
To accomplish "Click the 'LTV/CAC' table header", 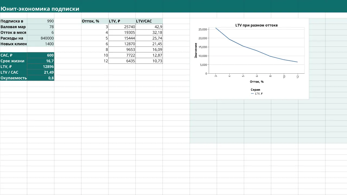I will point(149,21).
